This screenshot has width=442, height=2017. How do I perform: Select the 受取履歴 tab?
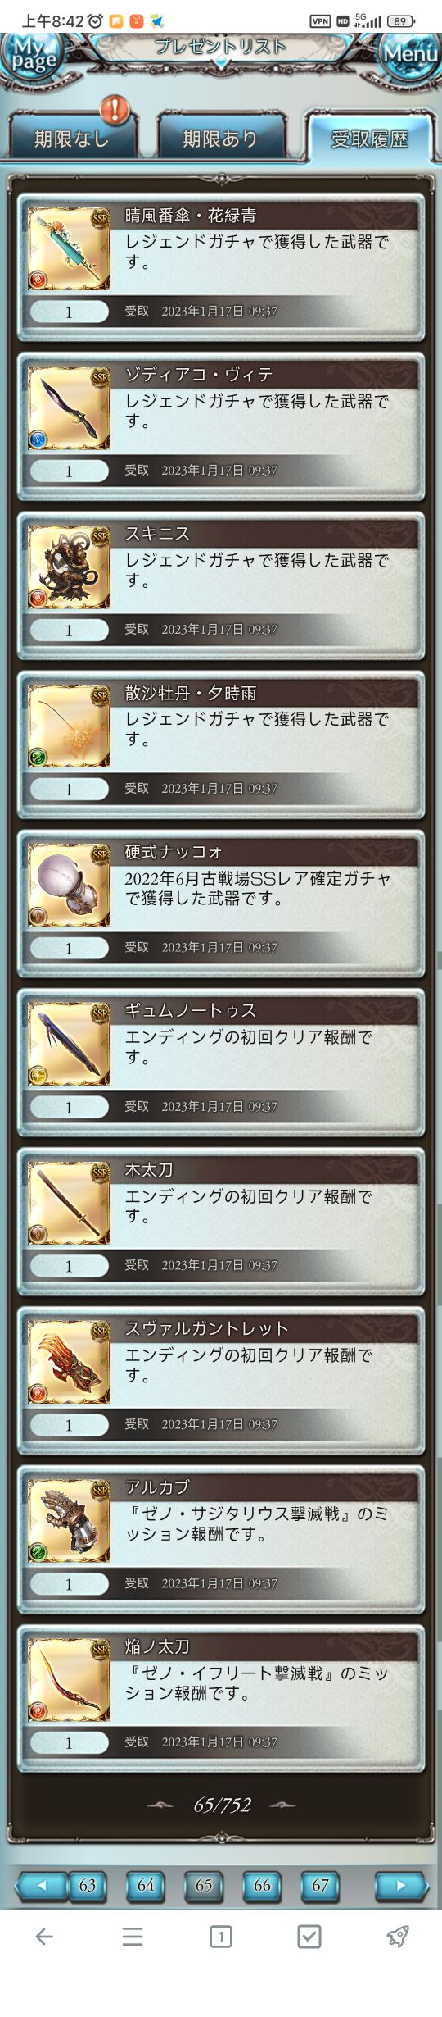click(369, 138)
